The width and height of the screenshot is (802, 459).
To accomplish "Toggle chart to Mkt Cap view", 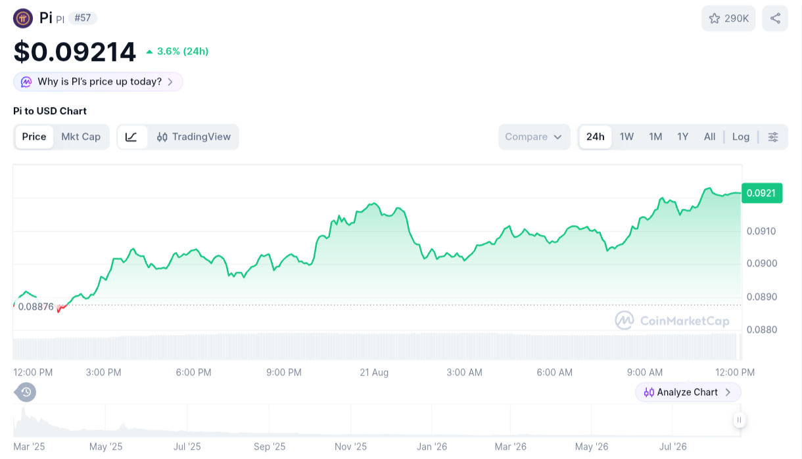I will point(81,137).
